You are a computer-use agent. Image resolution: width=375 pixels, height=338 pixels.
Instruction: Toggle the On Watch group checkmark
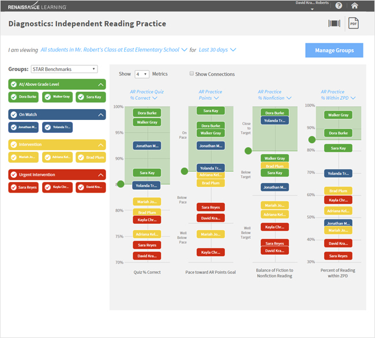pos(14,115)
